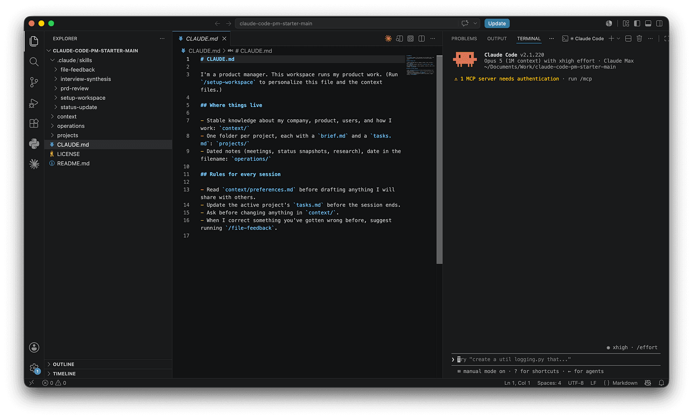
Task: Open the Search view in activity bar
Action: [x=34, y=62]
